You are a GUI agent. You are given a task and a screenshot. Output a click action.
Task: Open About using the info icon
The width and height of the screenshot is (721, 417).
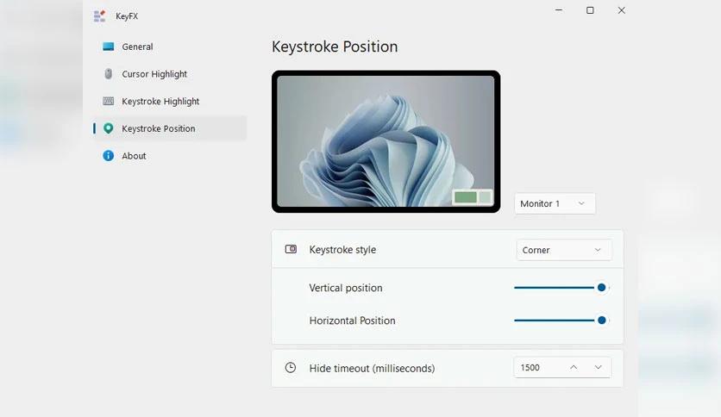(x=109, y=156)
